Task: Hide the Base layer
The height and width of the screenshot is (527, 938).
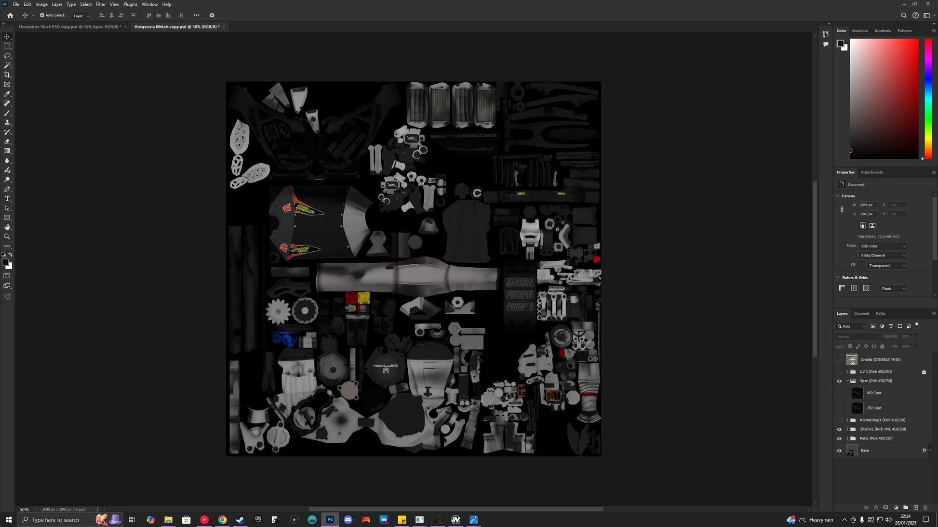Action: [x=839, y=451]
